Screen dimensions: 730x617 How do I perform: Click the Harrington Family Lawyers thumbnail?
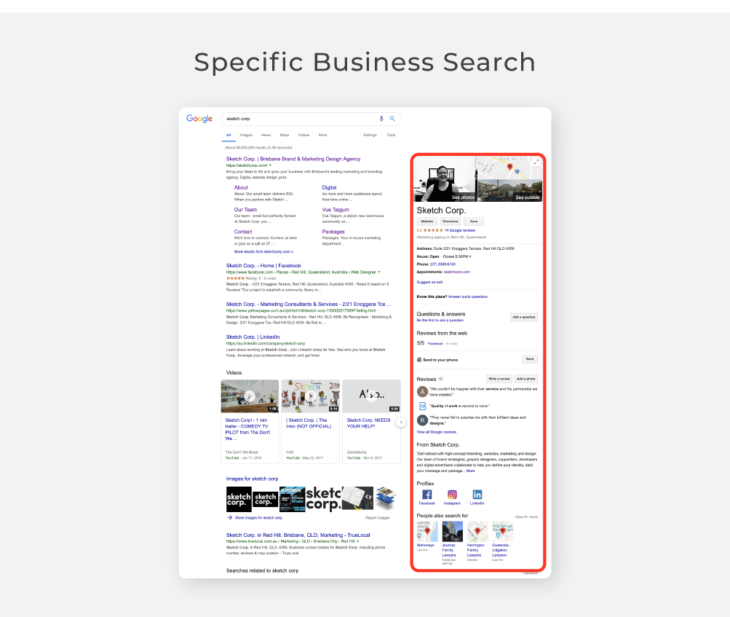click(477, 532)
